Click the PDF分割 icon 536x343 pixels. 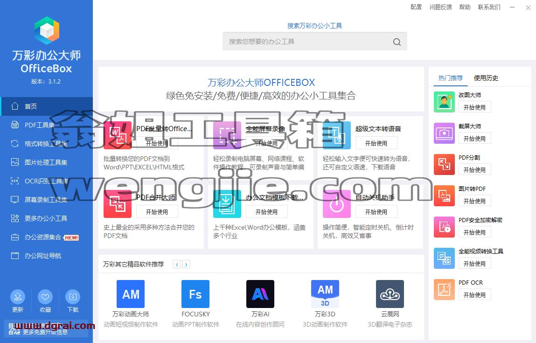[x=444, y=164]
